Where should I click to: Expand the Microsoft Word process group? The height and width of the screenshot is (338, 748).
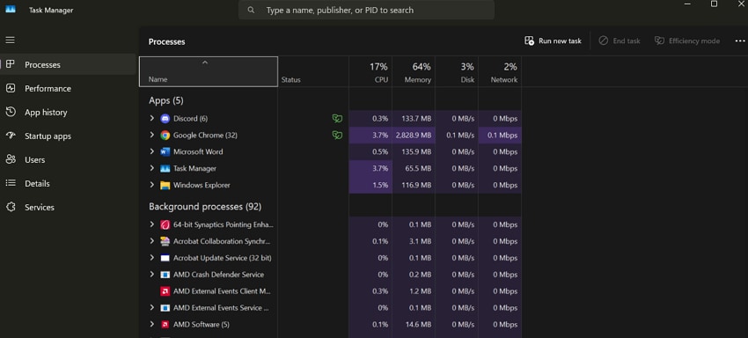[x=151, y=151]
